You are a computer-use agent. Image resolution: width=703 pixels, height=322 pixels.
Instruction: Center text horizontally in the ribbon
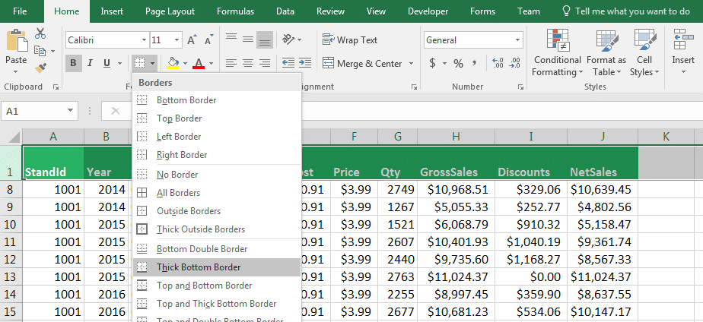pyautogui.click(x=248, y=64)
